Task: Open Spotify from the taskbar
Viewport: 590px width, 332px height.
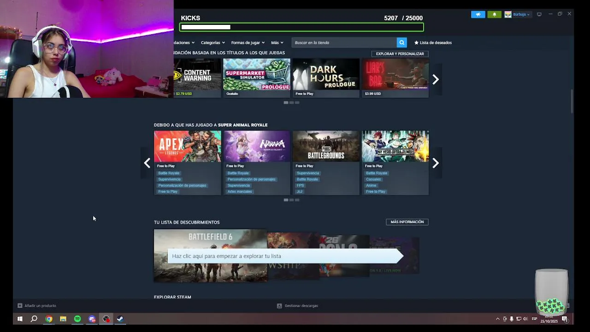Action: click(77, 319)
